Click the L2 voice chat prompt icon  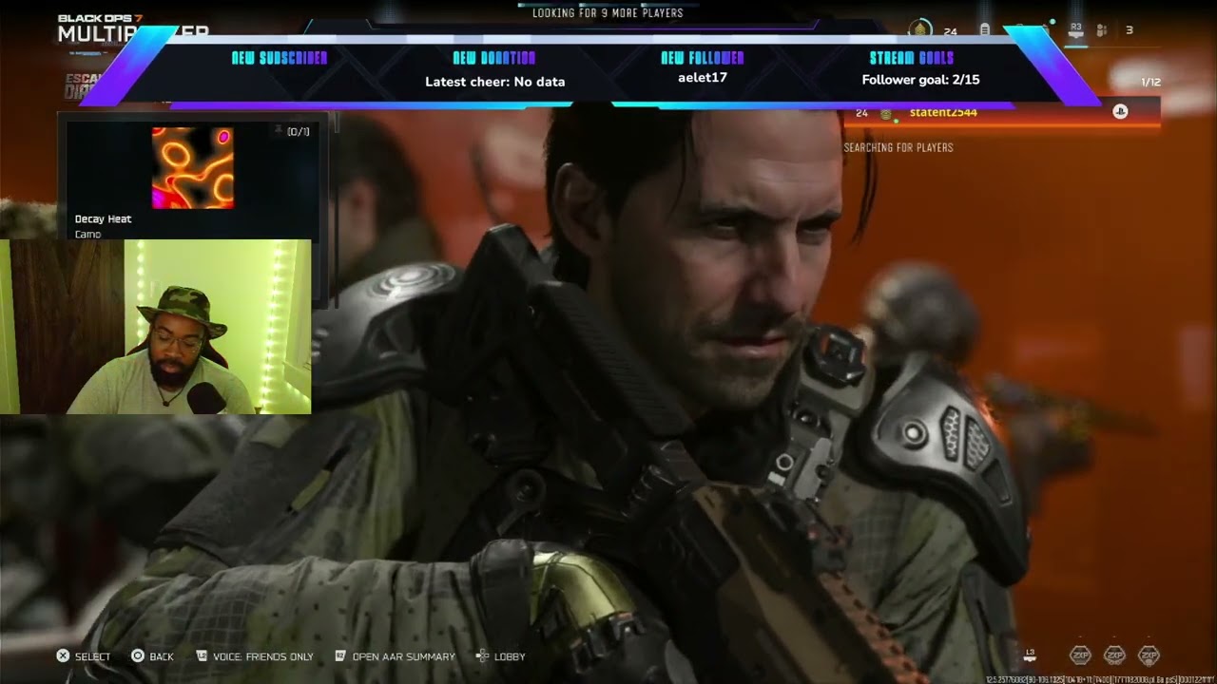coord(202,656)
